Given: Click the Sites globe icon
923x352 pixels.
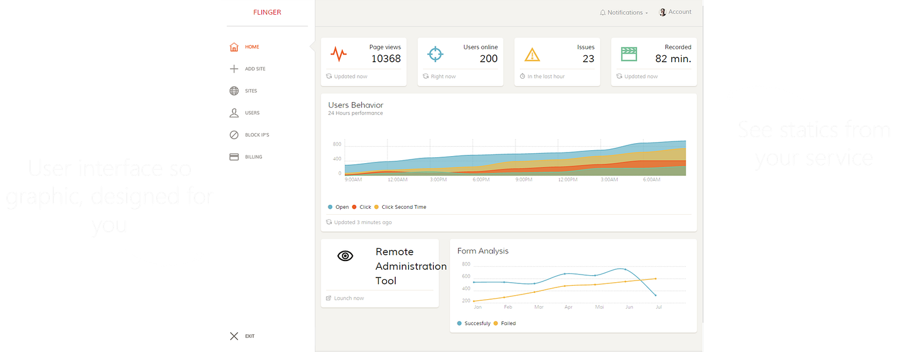Looking at the screenshot, I should coord(234,91).
